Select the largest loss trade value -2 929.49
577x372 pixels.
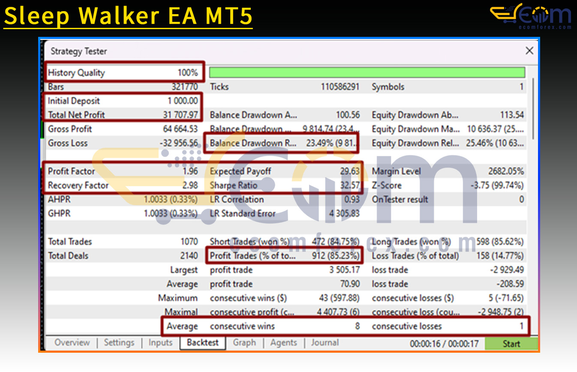(507, 270)
